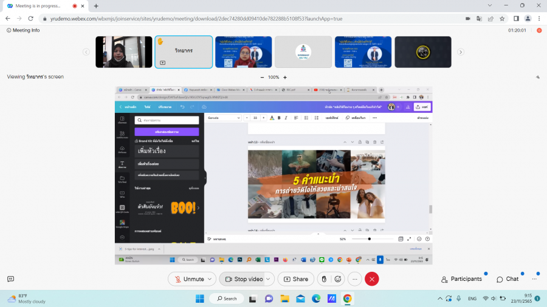
Task: Unmute the microphone
Action: 188,279
